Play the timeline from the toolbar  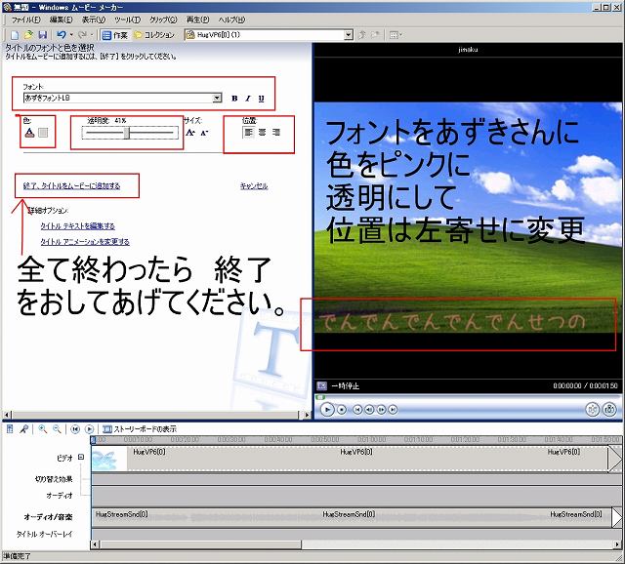(89, 429)
